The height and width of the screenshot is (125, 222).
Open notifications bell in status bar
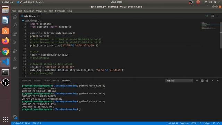[x=219, y=123]
